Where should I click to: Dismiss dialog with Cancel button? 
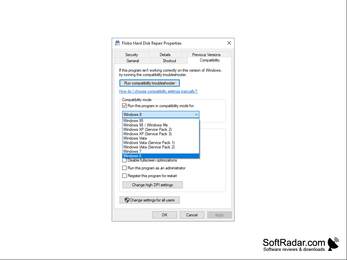tap(192, 215)
